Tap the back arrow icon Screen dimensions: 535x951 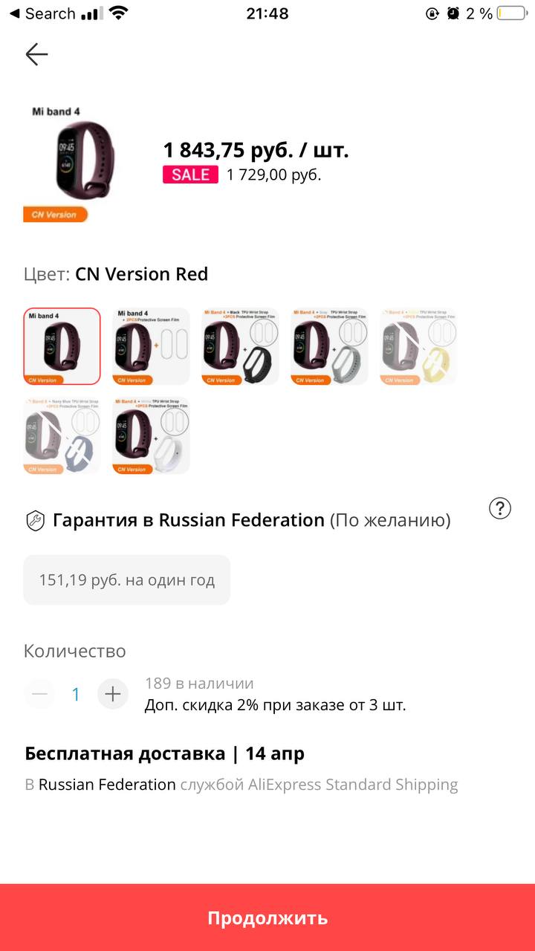point(36,54)
